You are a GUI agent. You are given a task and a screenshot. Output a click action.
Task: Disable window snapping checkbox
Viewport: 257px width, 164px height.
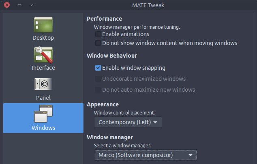coord(98,68)
